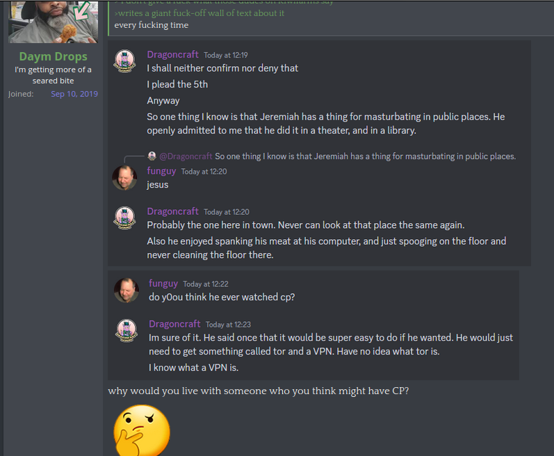Click the small reply avatar before @Dragoncraft
554x456 pixels.
(x=152, y=156)
